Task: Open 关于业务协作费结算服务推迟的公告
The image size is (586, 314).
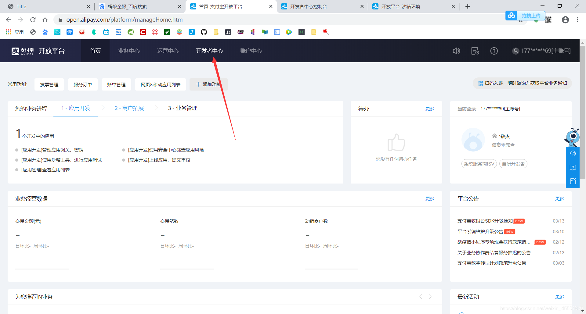Action: coord(494,253)
